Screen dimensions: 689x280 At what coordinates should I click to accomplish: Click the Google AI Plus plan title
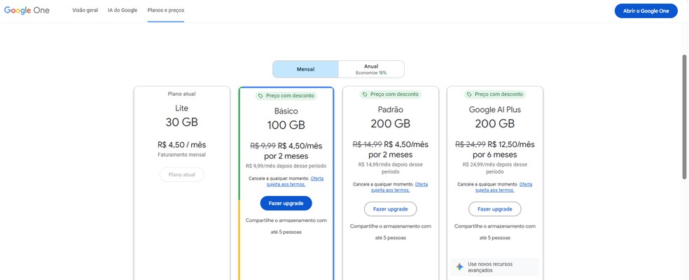[495, 110]
